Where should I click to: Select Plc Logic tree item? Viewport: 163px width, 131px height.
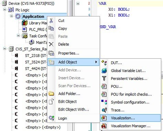coord(22,10)
